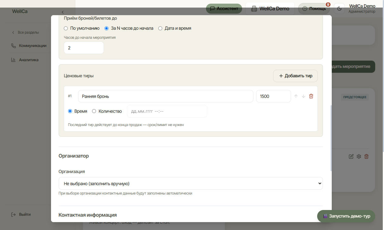The width and height of the screenshot is (384, 230).
Task: Set tier limit type to Время
Action: 70,111
